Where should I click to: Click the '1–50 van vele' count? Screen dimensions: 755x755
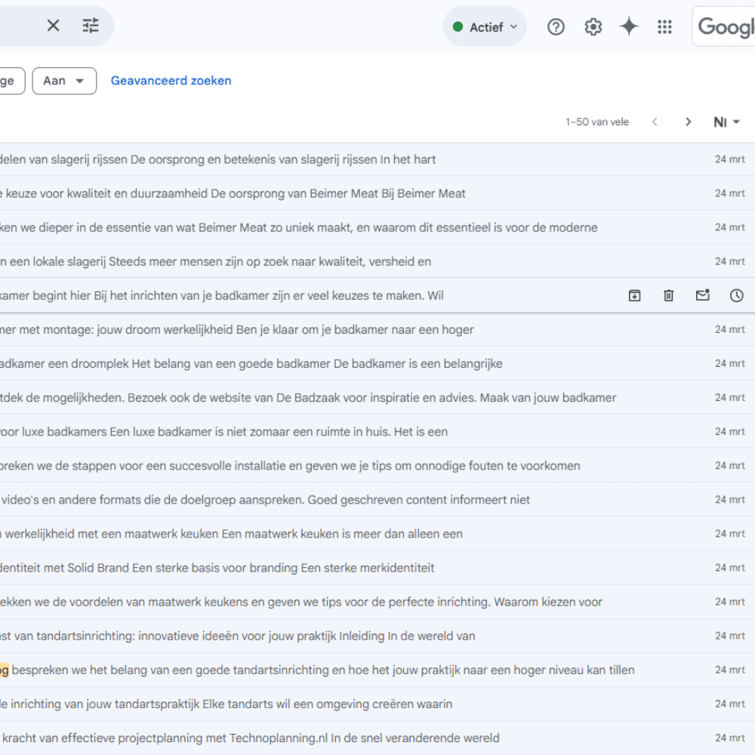point(597,122)
